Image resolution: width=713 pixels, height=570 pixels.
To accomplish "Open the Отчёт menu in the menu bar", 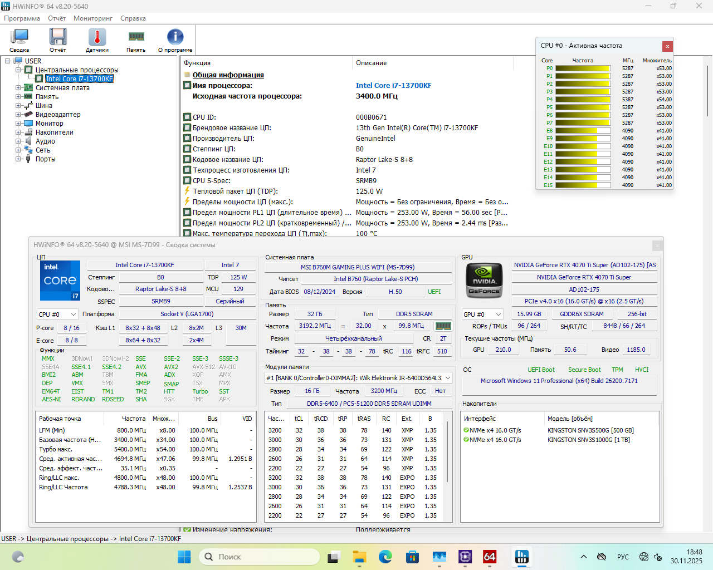I will click(57, 18).
